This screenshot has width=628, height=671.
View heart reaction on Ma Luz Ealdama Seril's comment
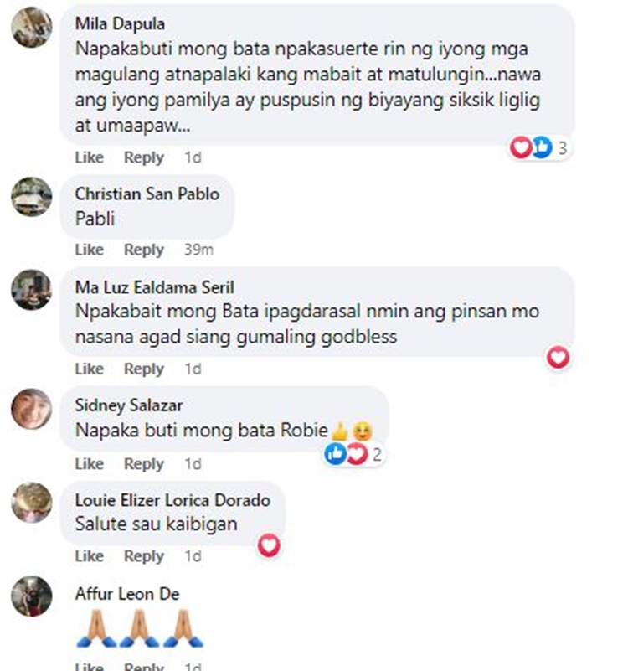(x=558, y=358)
